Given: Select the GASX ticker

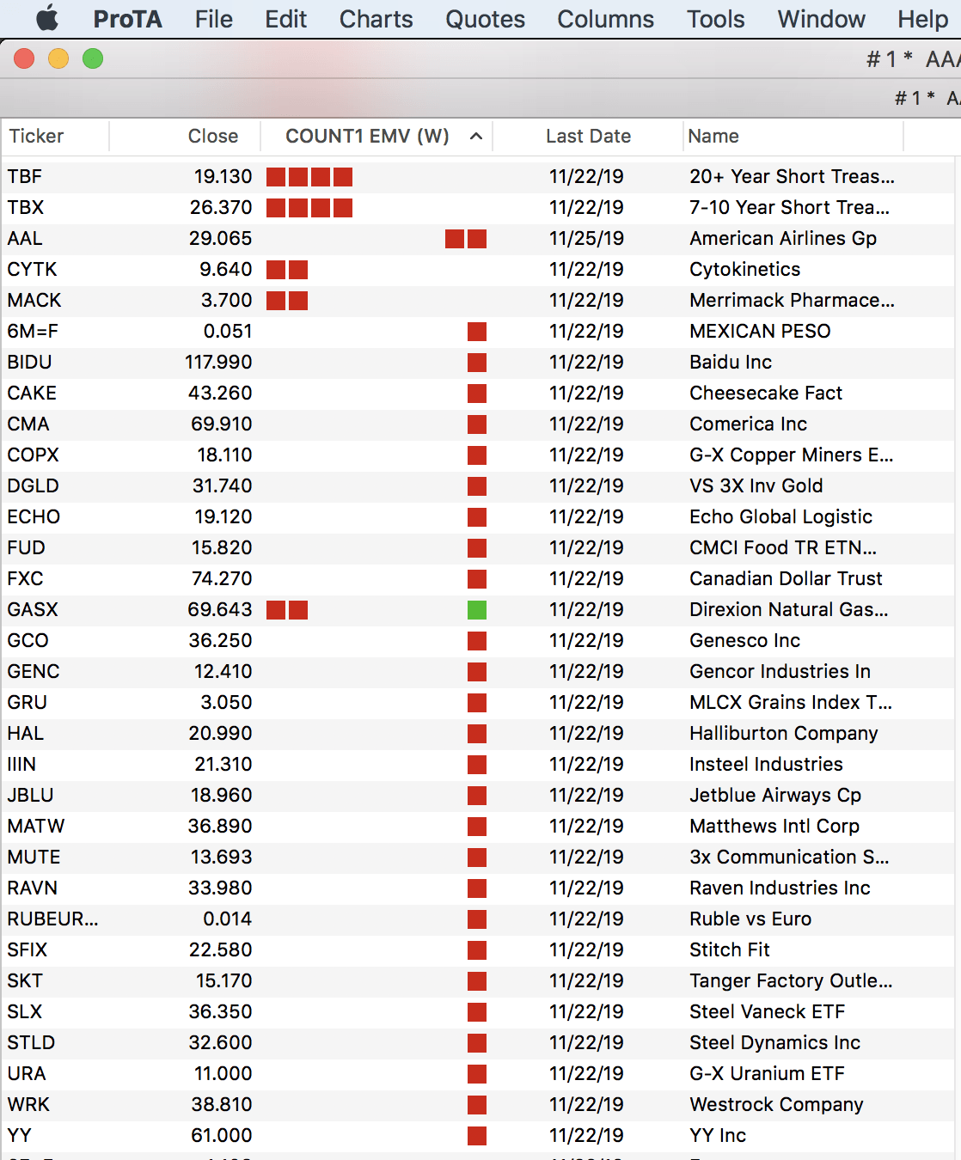Looking at the screenshot, I should pos(33,610).
